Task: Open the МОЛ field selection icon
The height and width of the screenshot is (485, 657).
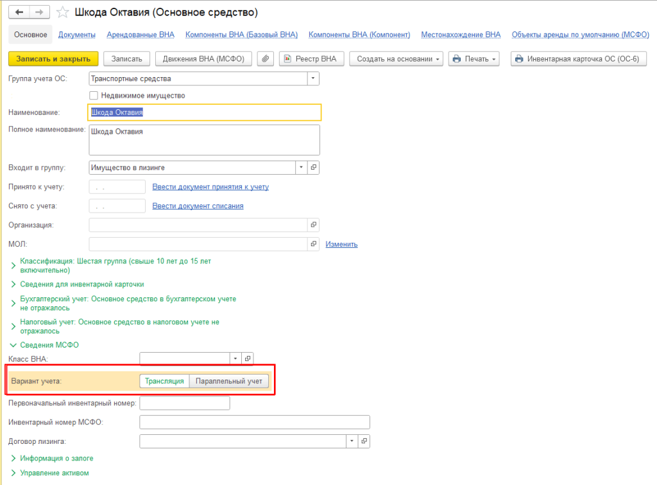Action: tap(314, 244)
